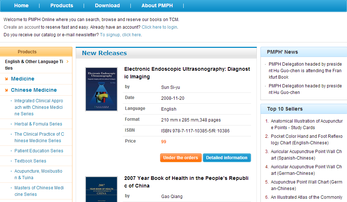
Task: Go to the Home menu
Action: pos(21,5)
